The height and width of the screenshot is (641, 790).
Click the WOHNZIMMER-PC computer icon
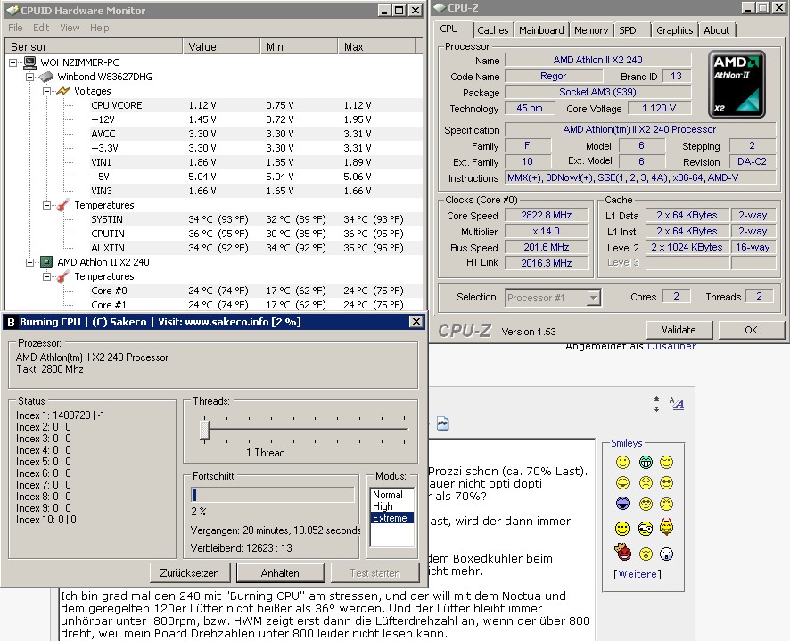coord(30,62)
